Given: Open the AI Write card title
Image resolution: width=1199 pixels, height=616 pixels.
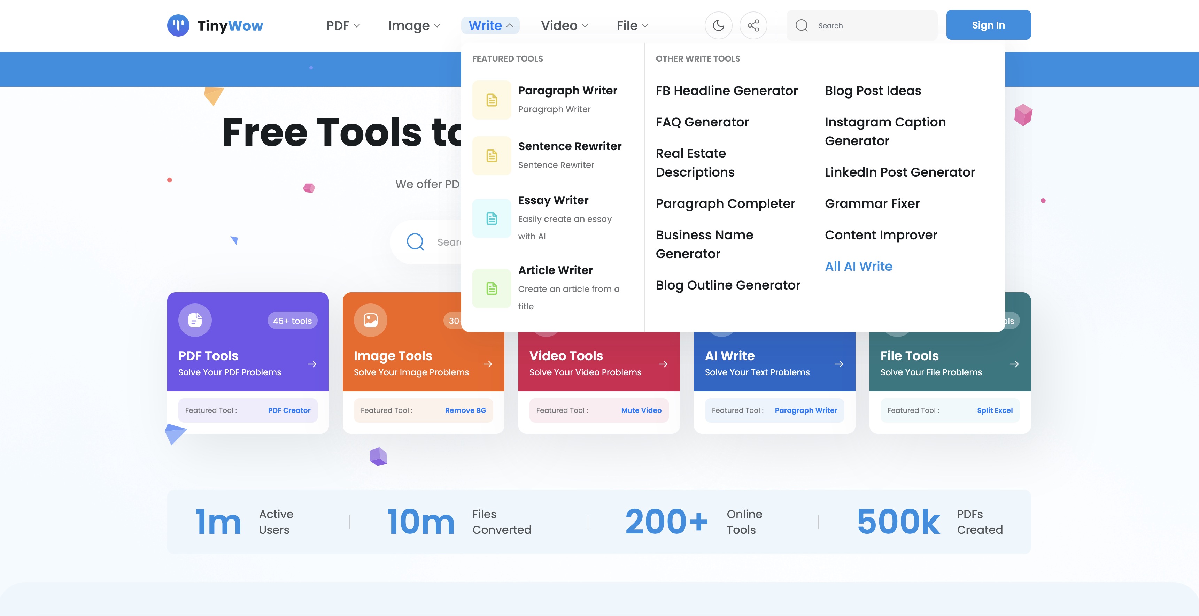Looking at the screenshot, I should tap(729, 356).
